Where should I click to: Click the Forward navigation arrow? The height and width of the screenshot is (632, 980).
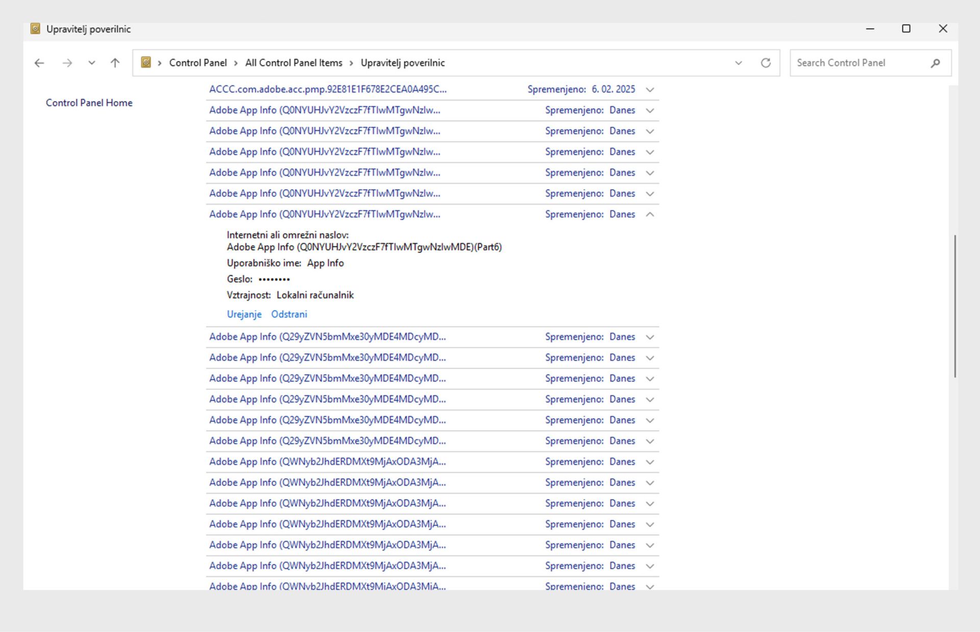pyautogui.click(x=67, y=63)
